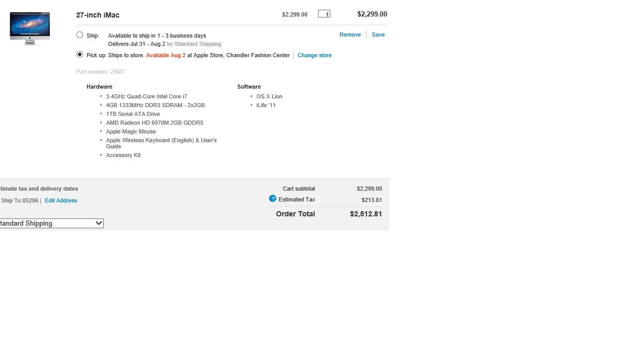The image size is (634, 356).
Task: Select the Ship delivery option
Action: (80, 35)
